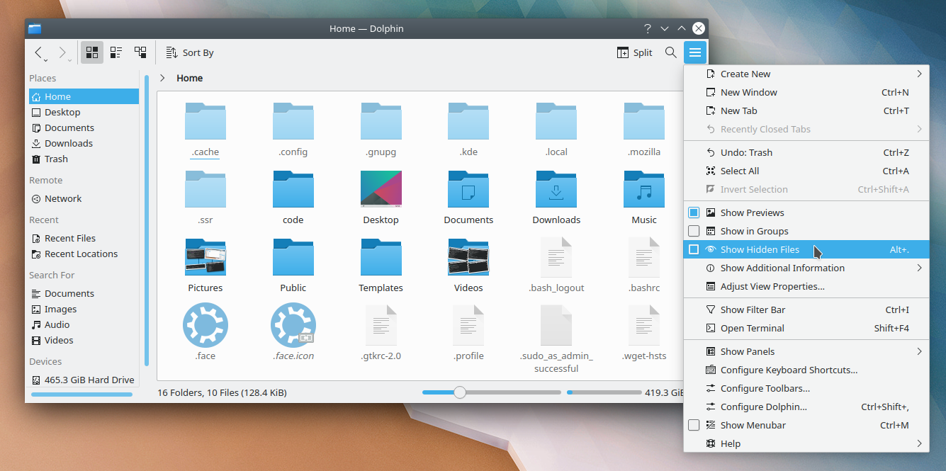Switch to Compact view mode icon
The width and height of the screenshot is (946, 471).
pos(116,52)
